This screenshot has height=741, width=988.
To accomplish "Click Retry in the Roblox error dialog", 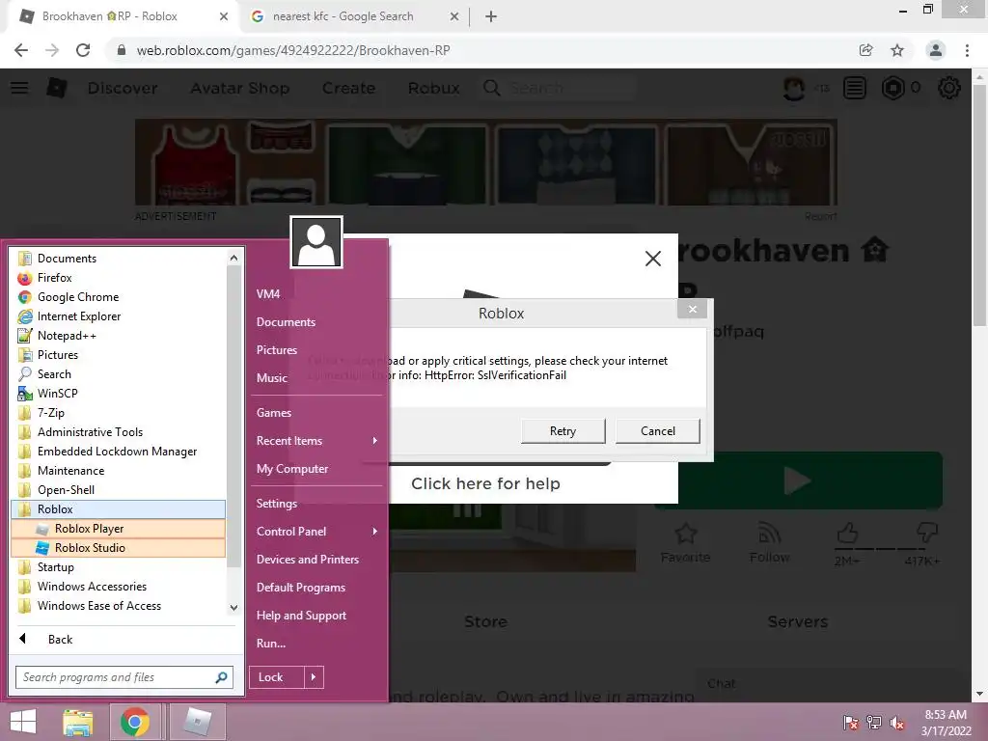I will 563,431.
